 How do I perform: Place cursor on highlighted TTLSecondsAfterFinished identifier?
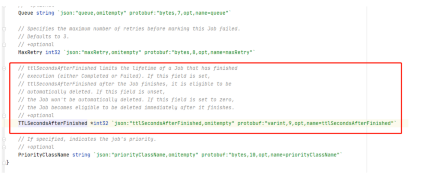53,123
